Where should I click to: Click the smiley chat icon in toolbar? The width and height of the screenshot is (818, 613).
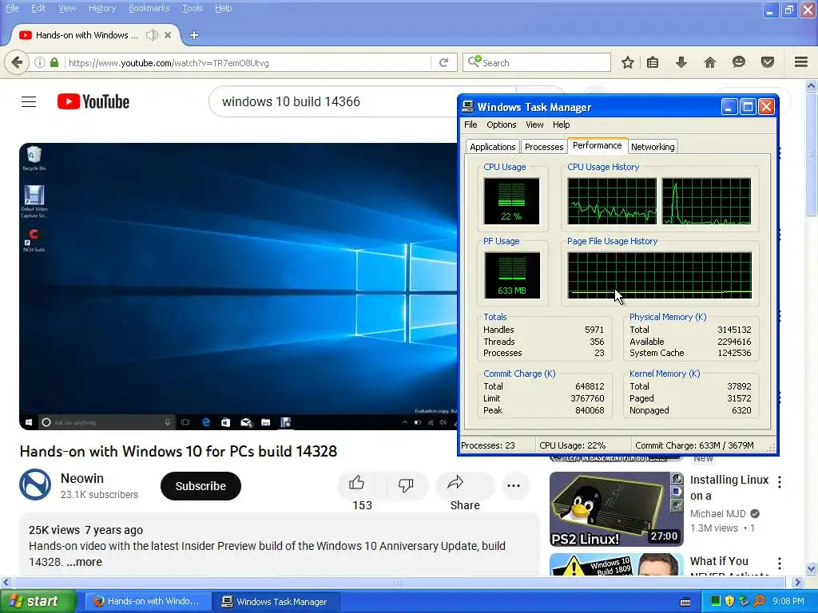(x=738, y=62)
